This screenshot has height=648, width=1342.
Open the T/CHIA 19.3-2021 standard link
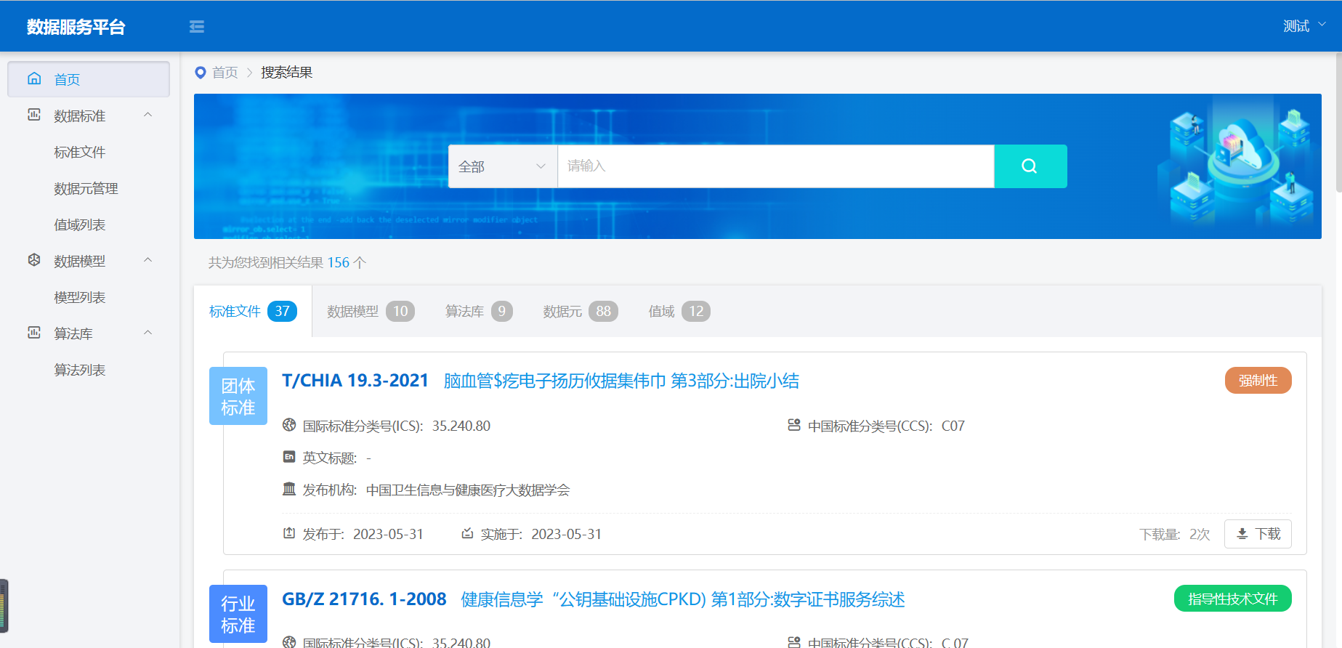(x=355, y=381)
